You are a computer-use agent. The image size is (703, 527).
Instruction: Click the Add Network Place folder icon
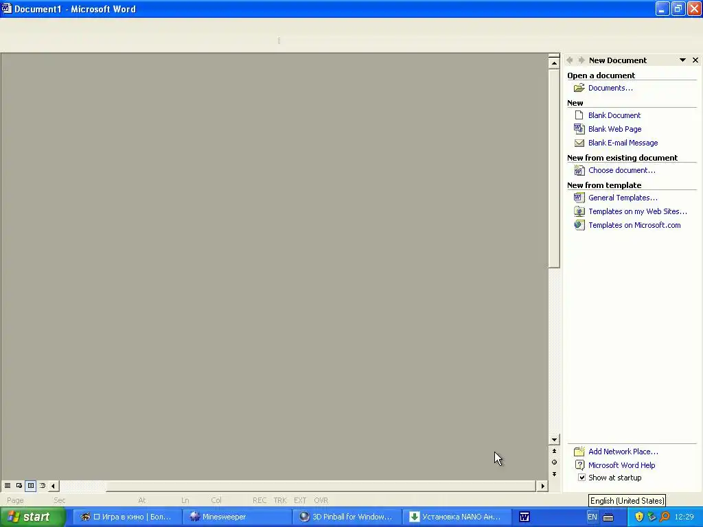coord(579,452)
